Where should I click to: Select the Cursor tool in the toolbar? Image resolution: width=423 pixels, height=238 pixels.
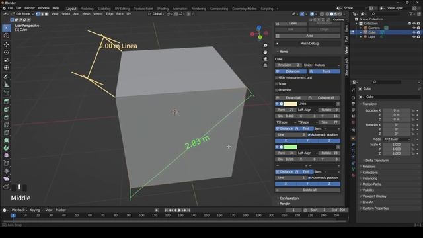7,36
